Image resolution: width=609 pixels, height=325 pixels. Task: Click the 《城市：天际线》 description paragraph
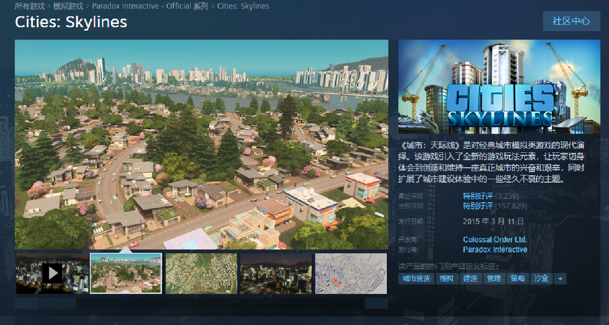491,162
